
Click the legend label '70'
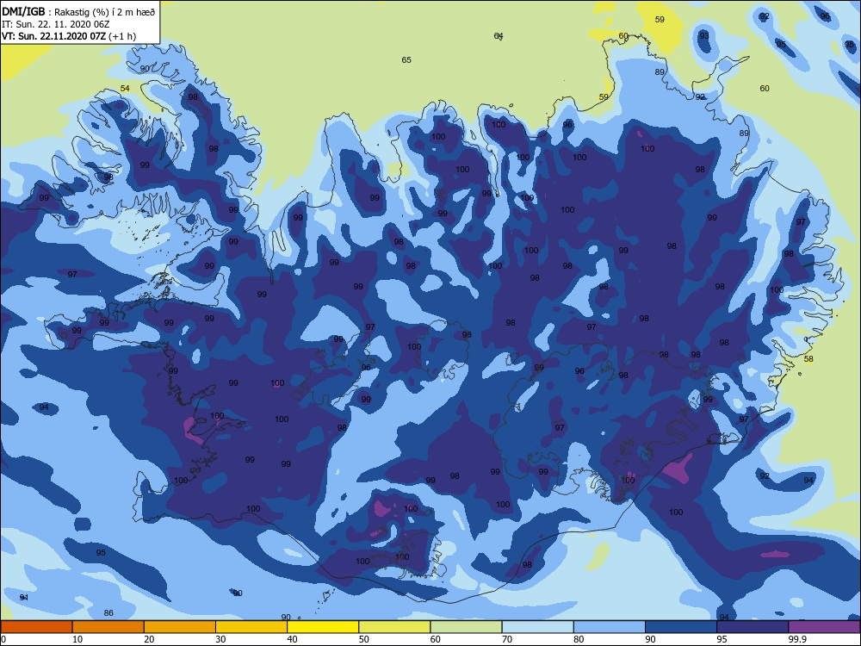coord(507,639)
